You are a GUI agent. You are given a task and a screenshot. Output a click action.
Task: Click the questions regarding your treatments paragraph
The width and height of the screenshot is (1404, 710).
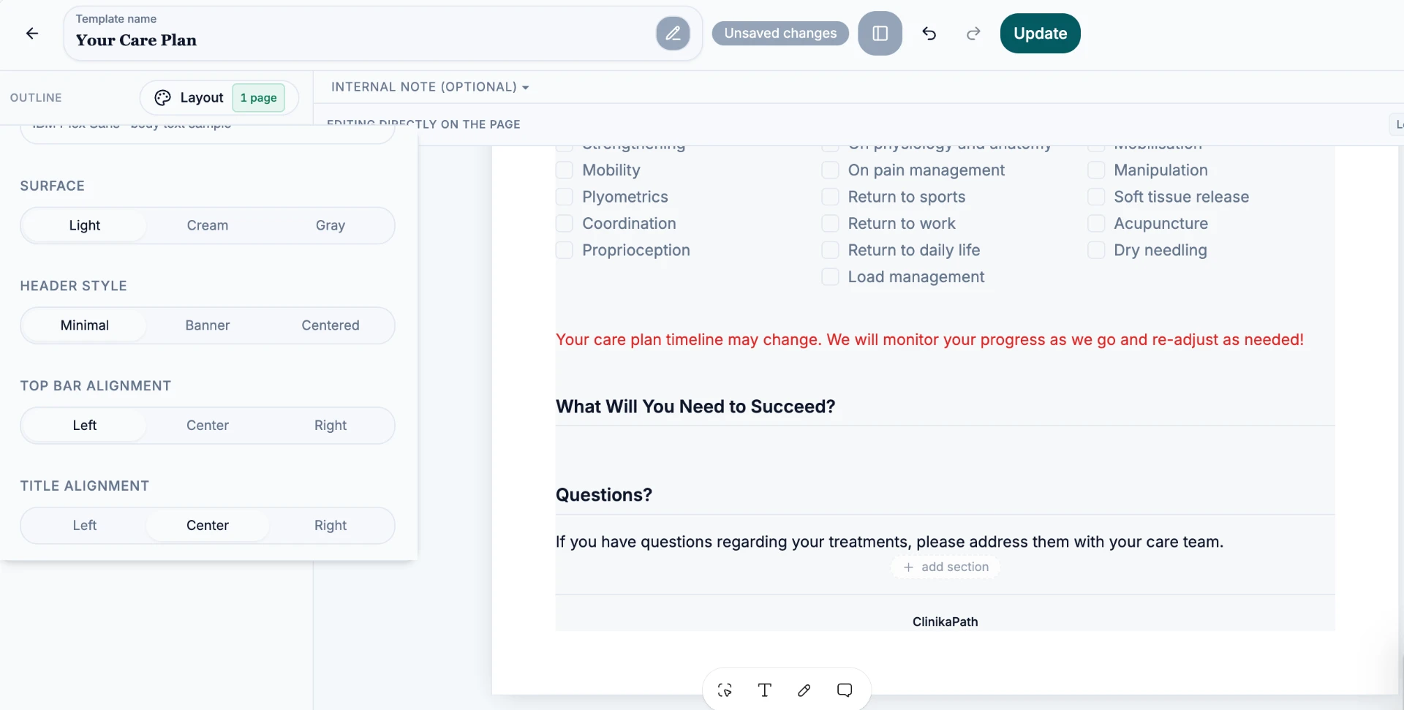click(x=889, y=542)
